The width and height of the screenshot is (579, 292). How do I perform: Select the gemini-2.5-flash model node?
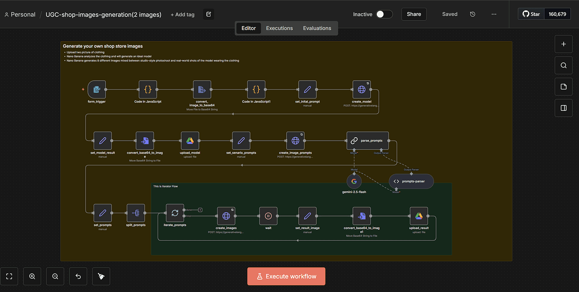click(x=354, y=181)
